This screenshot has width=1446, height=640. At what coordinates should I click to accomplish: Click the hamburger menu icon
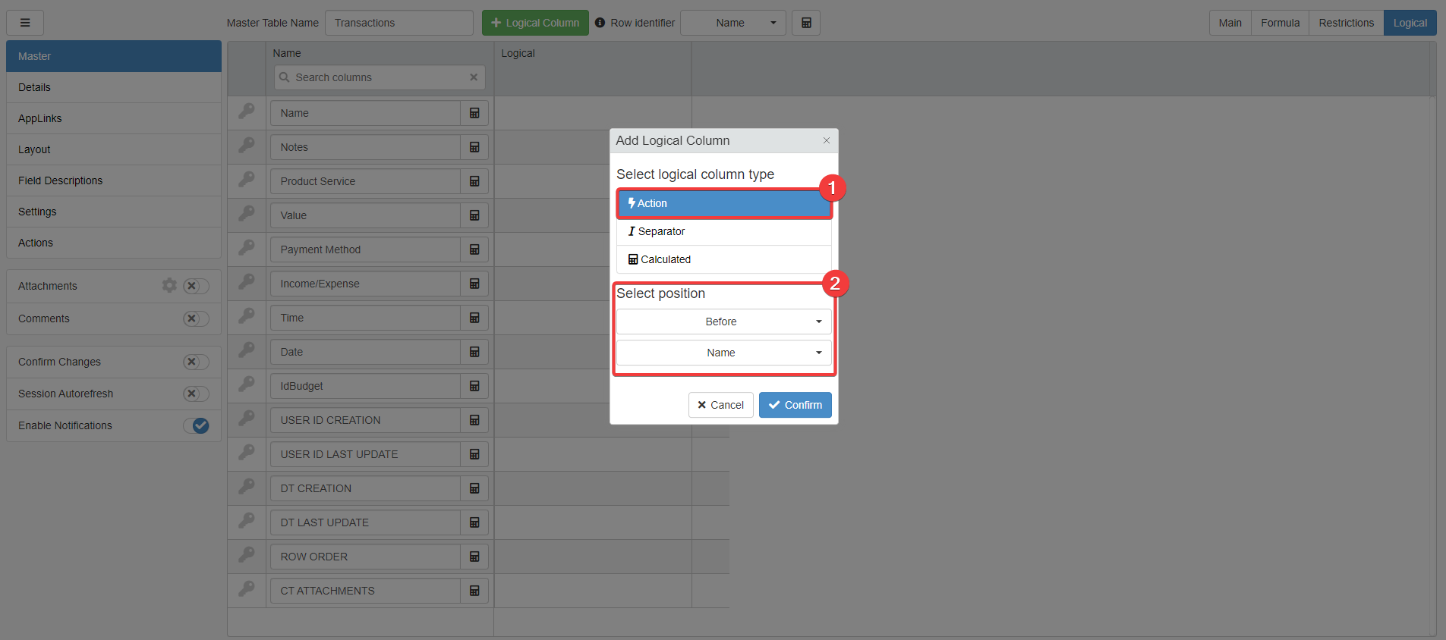(25, 23)
